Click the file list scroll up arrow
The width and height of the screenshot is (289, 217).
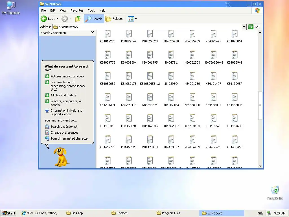(260, 32)
